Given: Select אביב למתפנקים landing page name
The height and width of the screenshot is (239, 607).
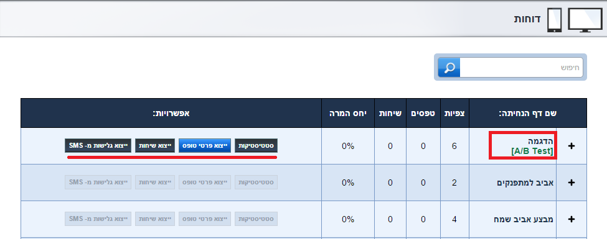Looking at the screenshot, I should [525, 183].
